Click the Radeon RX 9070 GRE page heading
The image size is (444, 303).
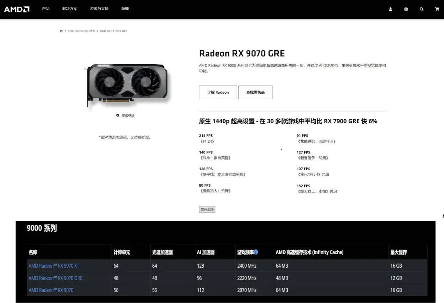coord(242,53)
